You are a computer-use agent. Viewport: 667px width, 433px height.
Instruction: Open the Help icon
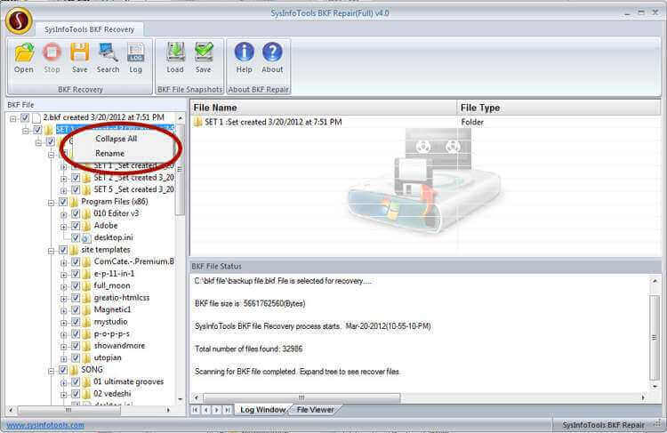244,55
